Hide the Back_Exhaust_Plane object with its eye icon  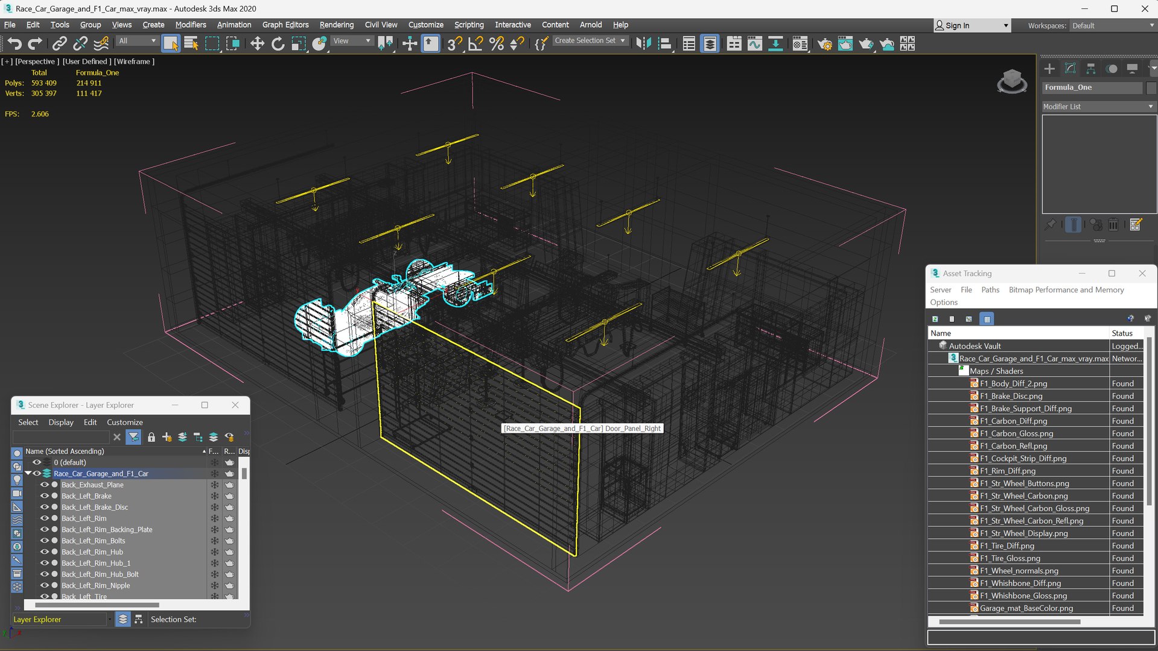pos(44,485)
